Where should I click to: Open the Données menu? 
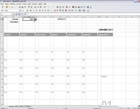click(34, 4)
